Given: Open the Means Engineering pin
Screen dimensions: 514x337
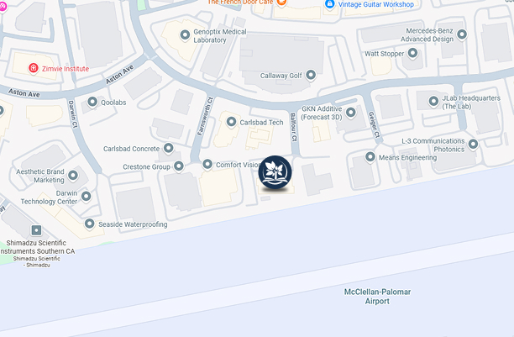Looking at the screenshot, I should [370, 157].
